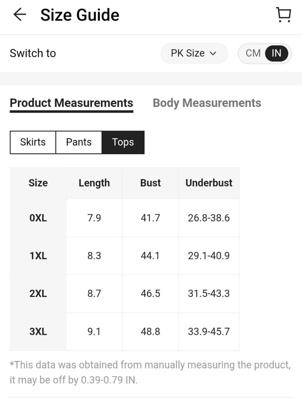Click the 2XL size row

click(125, 294)
